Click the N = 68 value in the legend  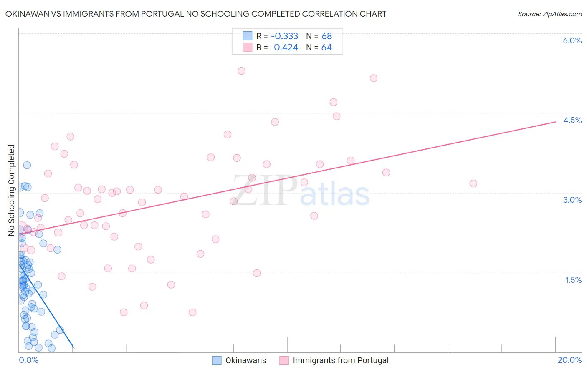click(319, 36)
